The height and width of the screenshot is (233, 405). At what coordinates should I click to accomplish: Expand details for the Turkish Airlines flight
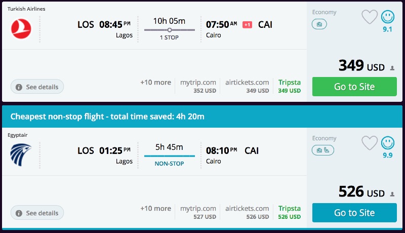tap(37, 87)
